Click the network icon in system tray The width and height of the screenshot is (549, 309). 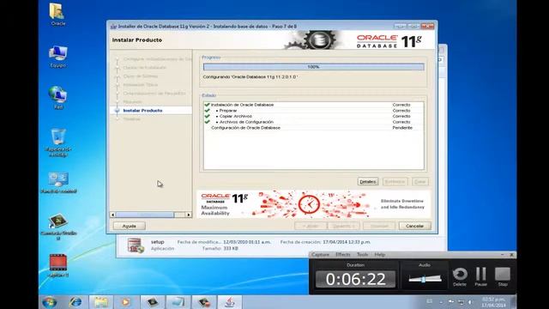tap(462, 302)
